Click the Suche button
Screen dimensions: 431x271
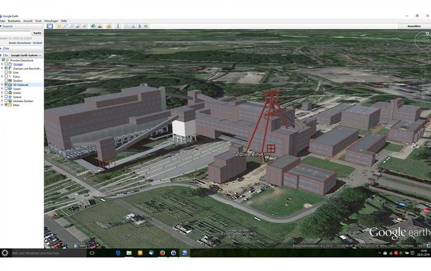click(x=37, y=33)
